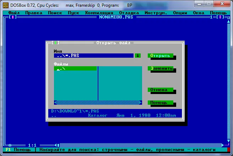This screenshot has width=233, height=156.
Task: Close the Открыть файл dialog via its close box
Action: click(55, 43)
